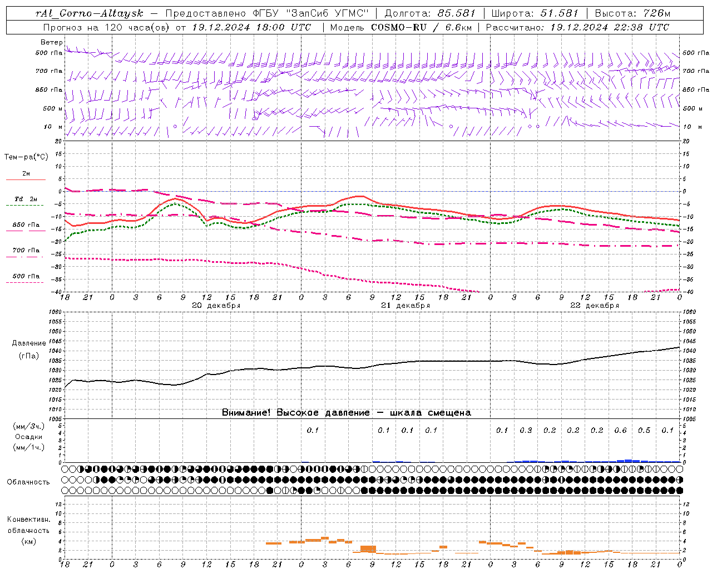712x569 pixels.
Task: Select the (мм/3ч.) precipitation unit label
Action: coord(28,426)
